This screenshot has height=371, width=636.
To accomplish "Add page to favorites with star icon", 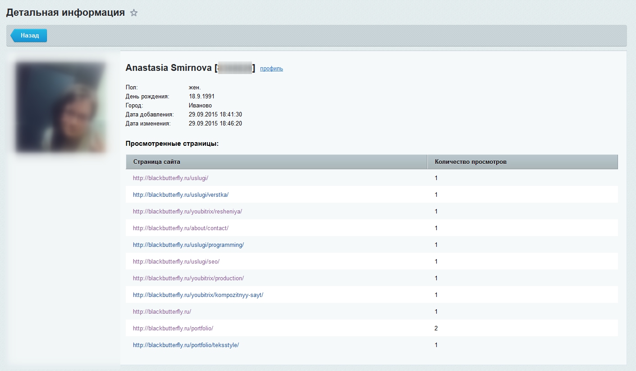I will click(x=134, y=13).
